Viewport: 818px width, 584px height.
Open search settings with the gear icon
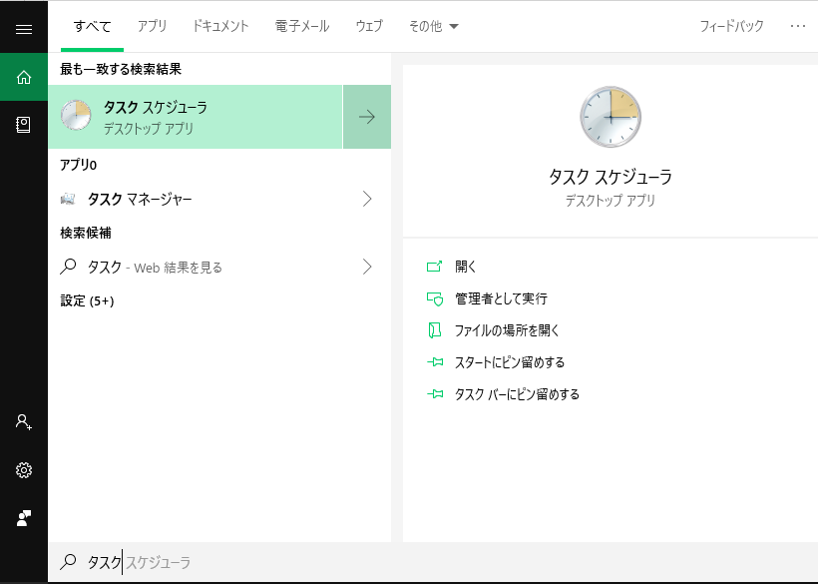tap(24, 469)
